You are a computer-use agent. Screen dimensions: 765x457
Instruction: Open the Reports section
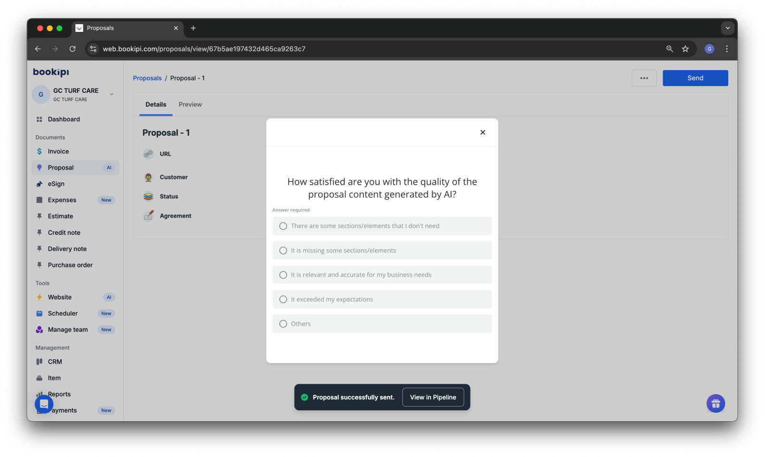pyautogui.click(x=59, y=394)
